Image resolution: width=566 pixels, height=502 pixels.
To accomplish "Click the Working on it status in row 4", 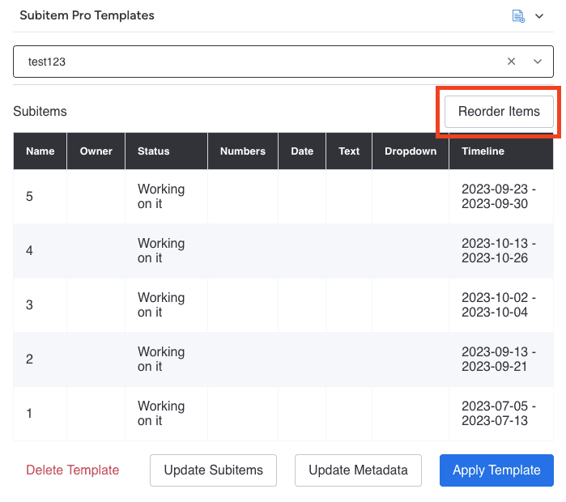I will click(x=161, y=250).
